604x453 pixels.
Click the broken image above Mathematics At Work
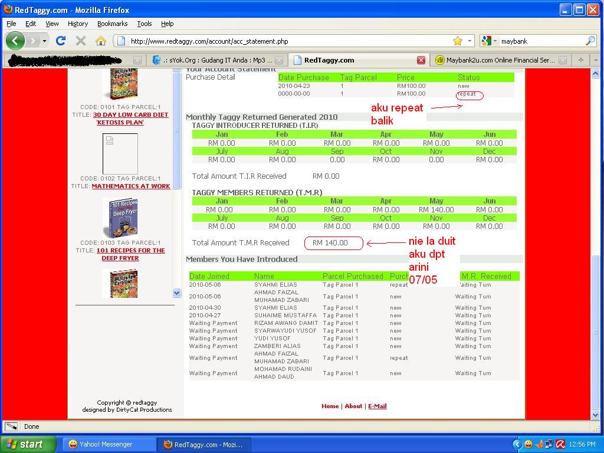pyautogui.click(x=120, y=154)
